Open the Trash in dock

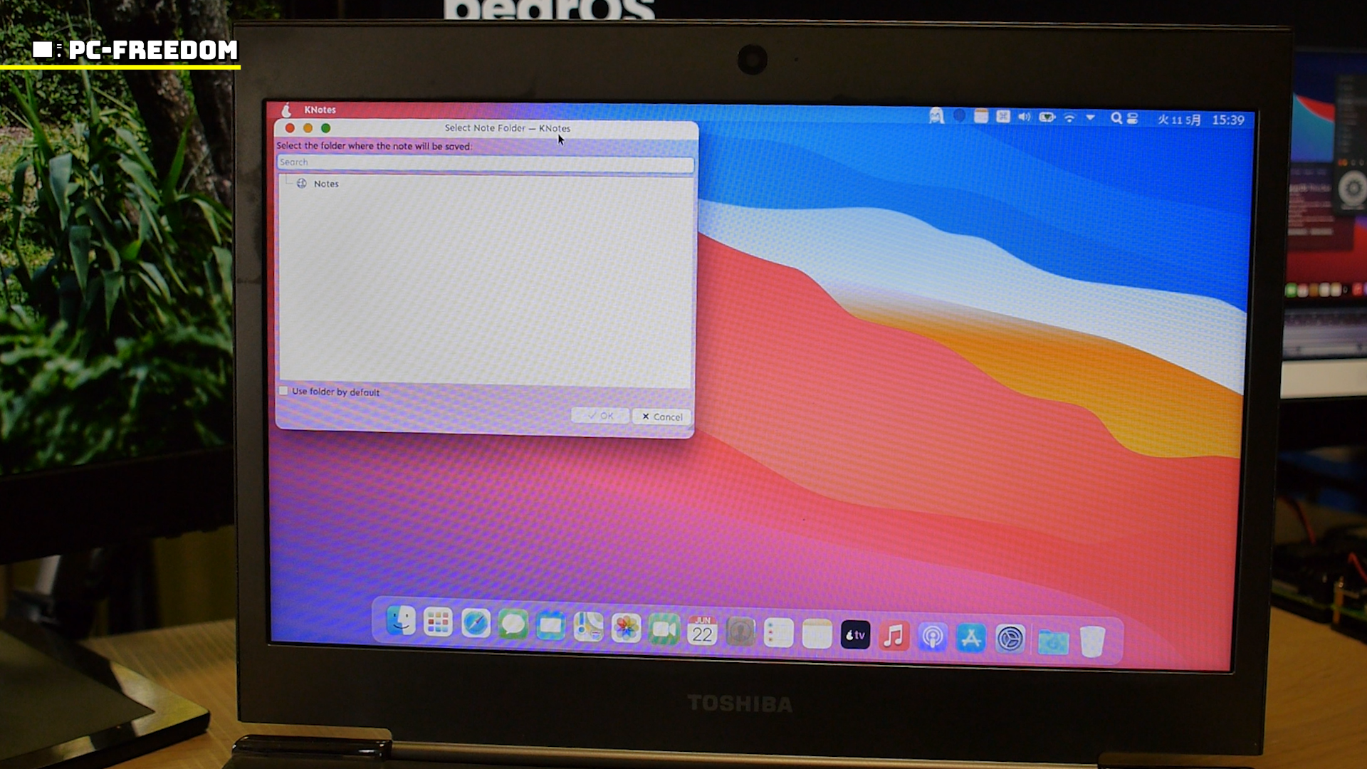[1092, 642]
